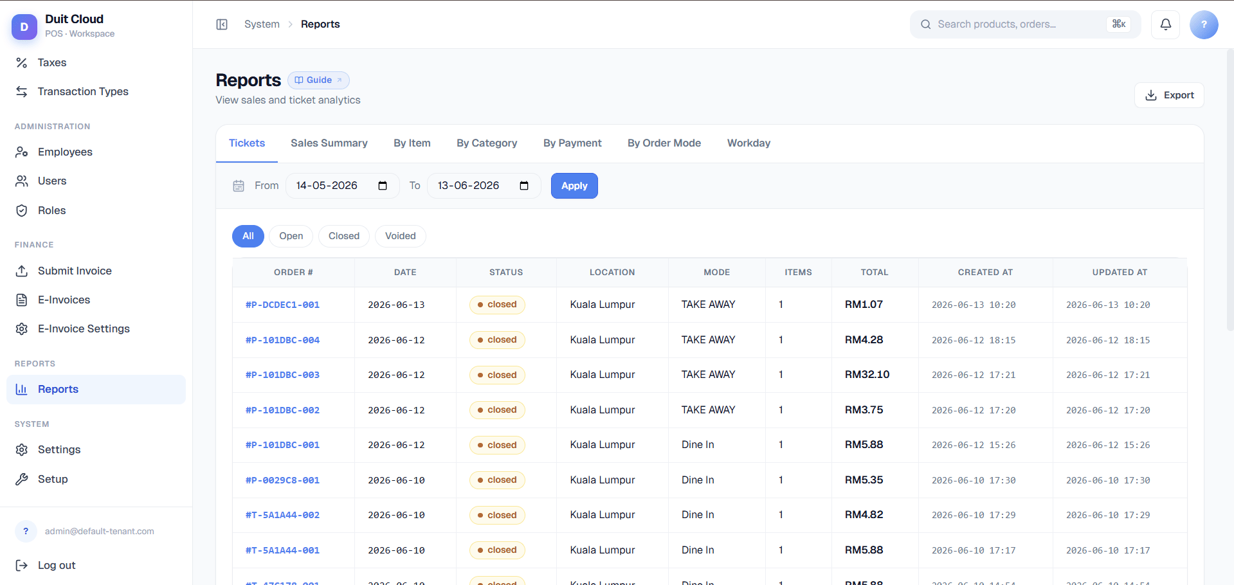Click admin@default-tenant.com account label
The height and width of the screenshot is (585, 1234).
[100, 531]
